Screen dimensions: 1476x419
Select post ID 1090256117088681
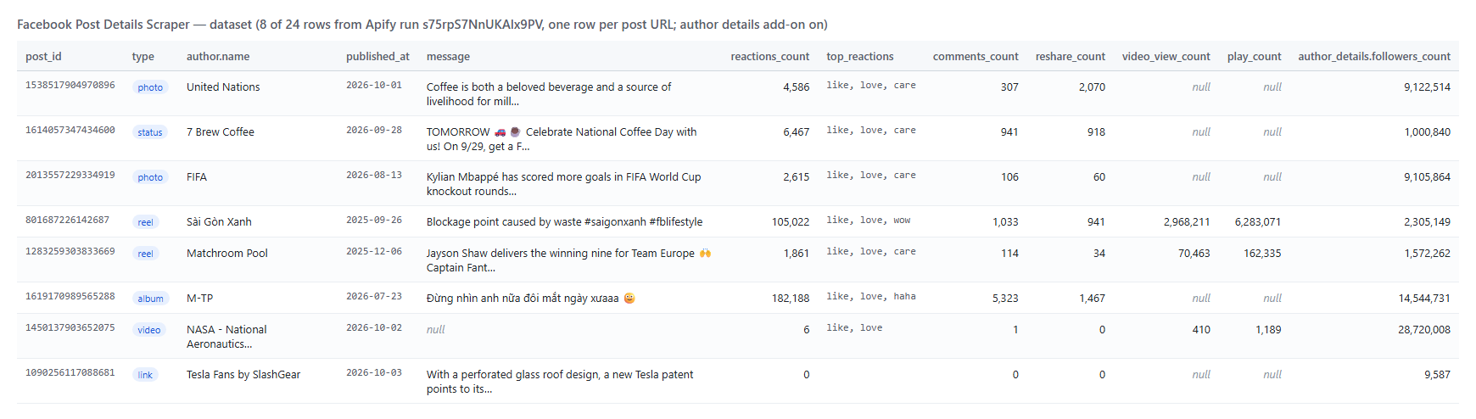click(x=70, y=373)
